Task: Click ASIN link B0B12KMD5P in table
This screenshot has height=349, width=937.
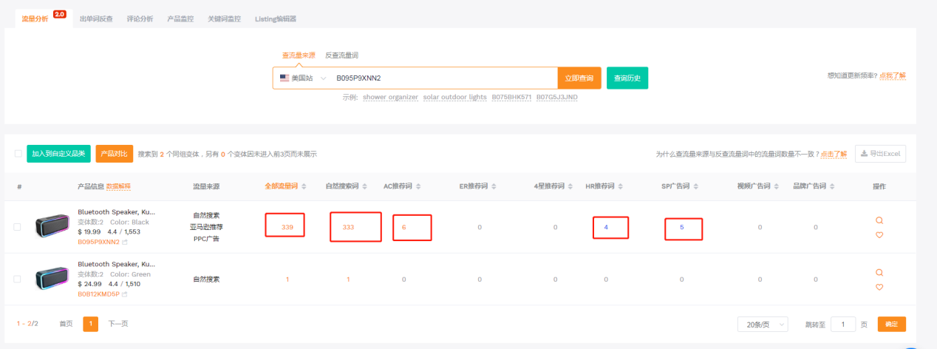Action: 99,294
